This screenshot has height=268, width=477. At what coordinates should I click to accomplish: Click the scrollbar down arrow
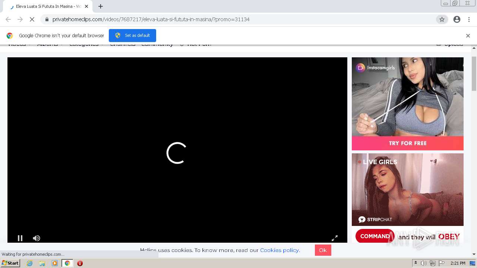(x=474, y=254)
